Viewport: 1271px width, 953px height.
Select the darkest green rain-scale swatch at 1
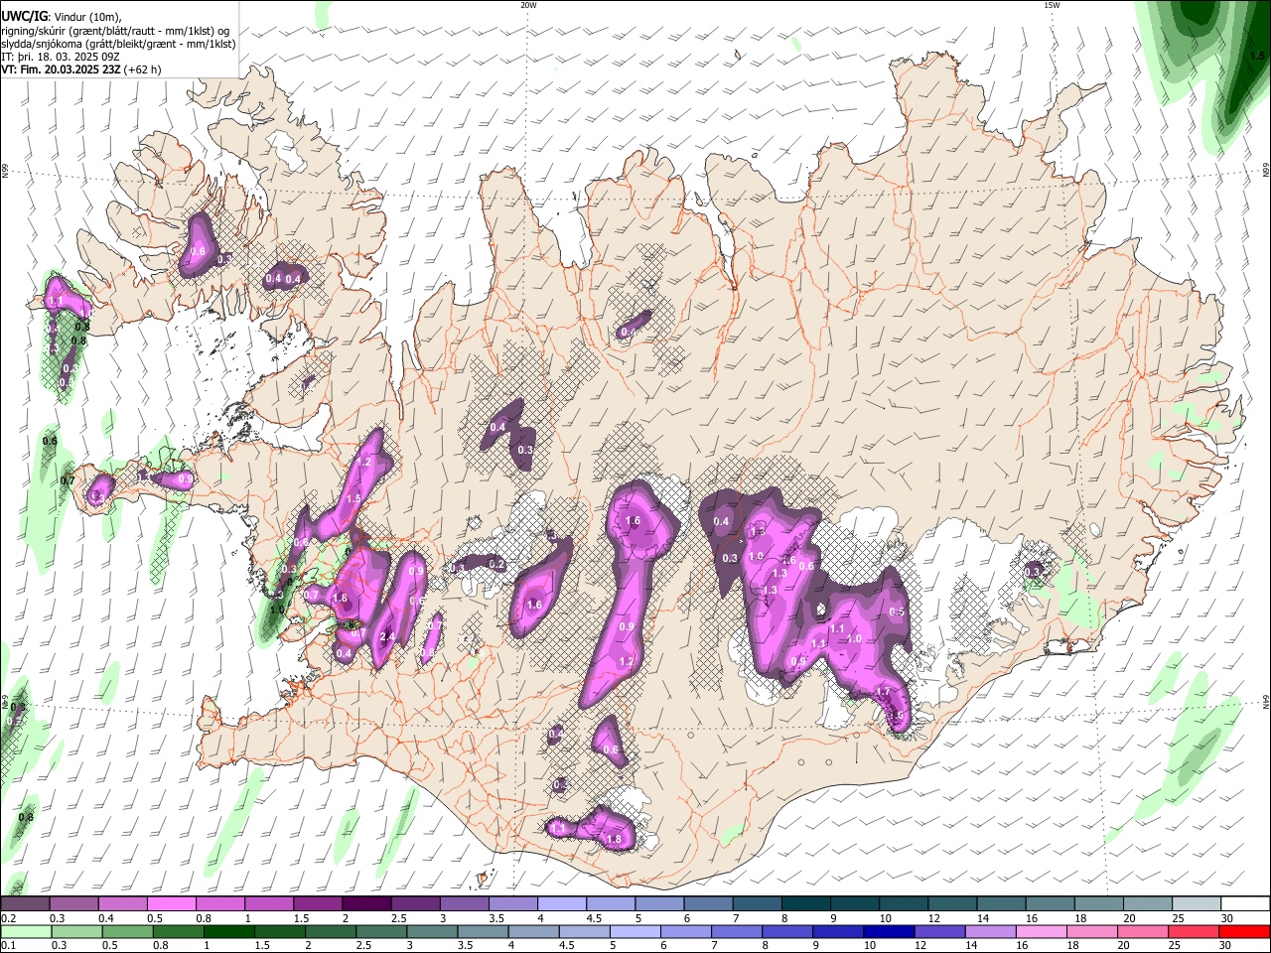(228, 931)
